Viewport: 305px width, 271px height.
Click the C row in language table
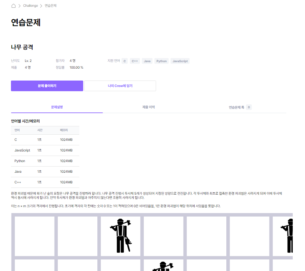45,140
